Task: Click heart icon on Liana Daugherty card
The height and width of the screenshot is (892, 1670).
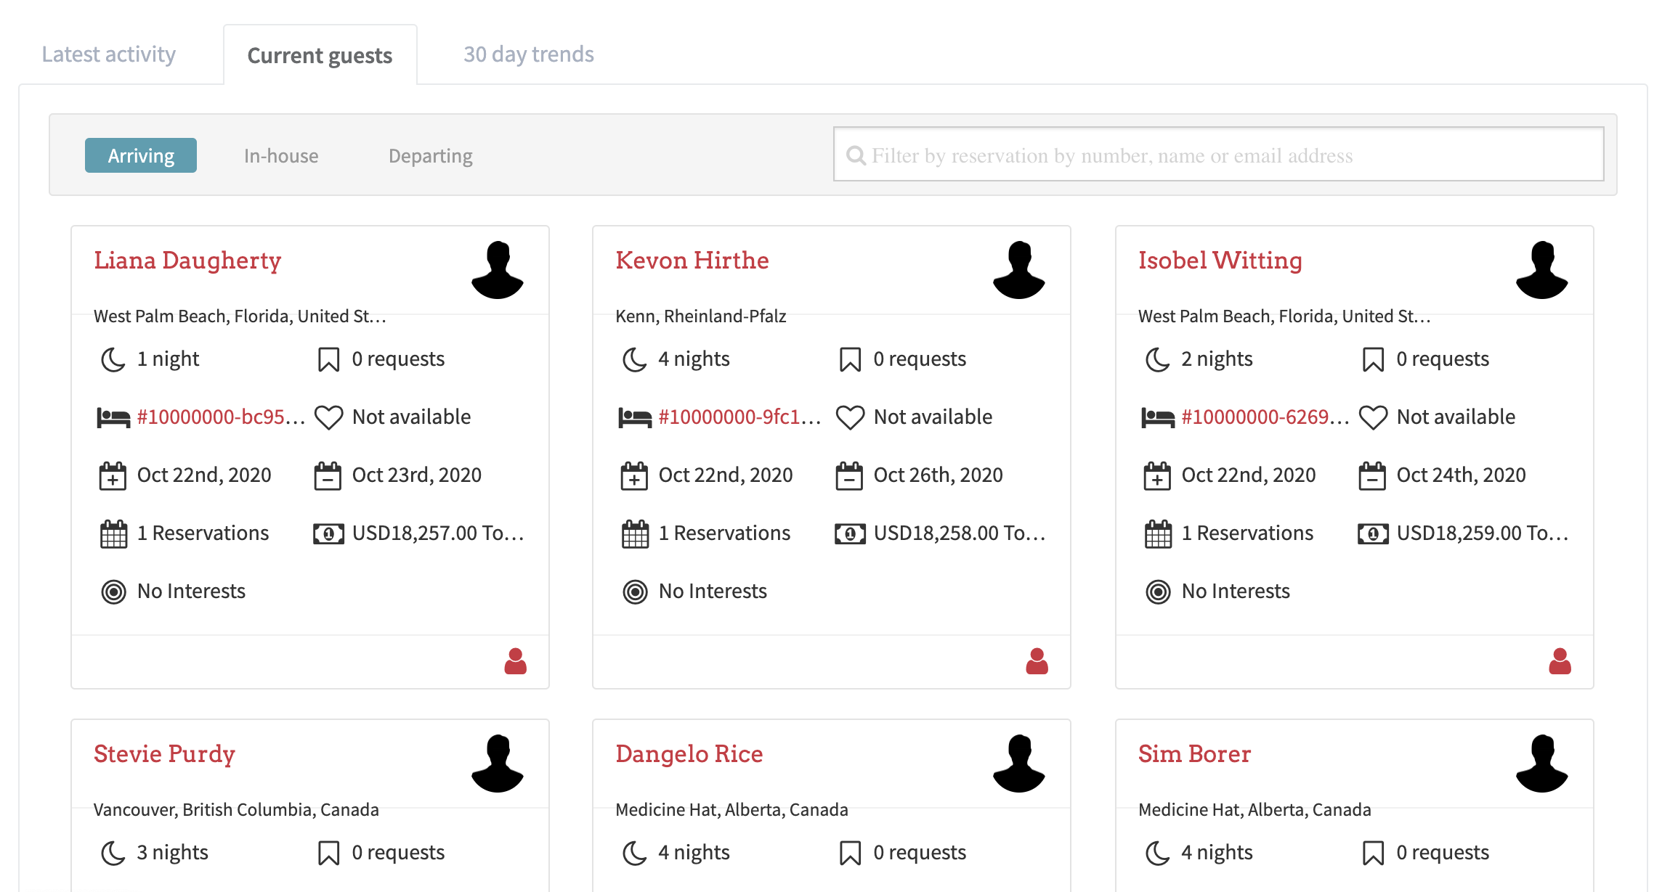Action: [328, 417]
